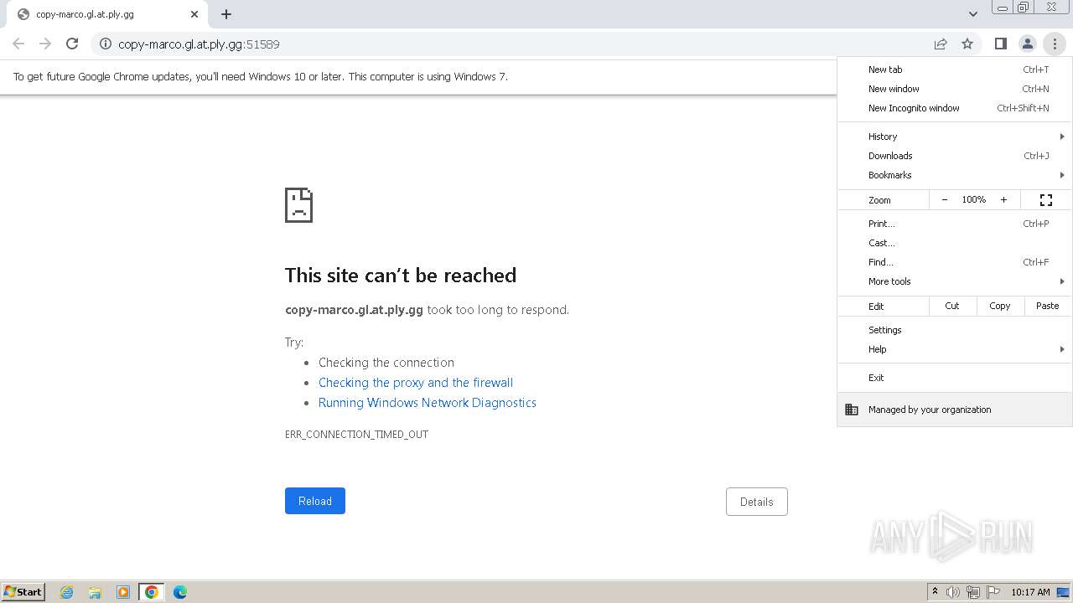Open Windows Explorer folder on taskbar
The height and width of the screenshot is (603, 1073).
(95, 592)
